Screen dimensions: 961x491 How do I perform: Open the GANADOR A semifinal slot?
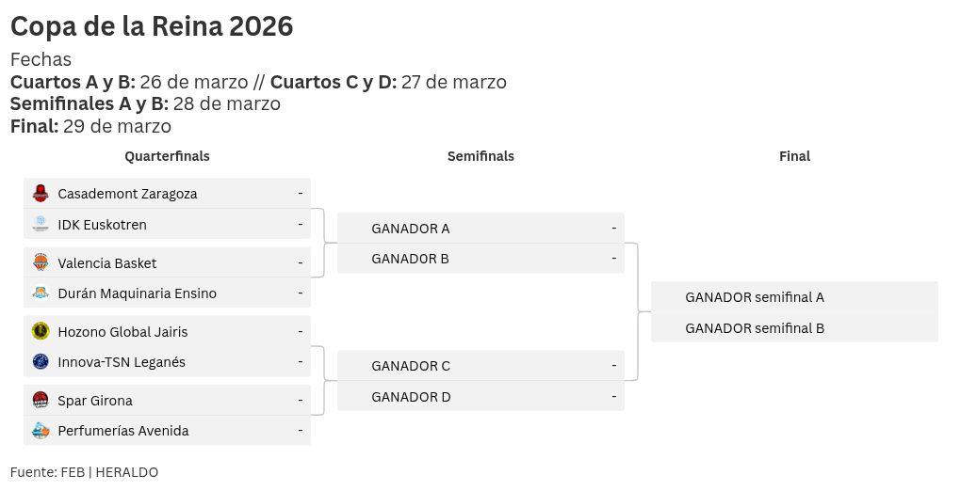point(411,228)
